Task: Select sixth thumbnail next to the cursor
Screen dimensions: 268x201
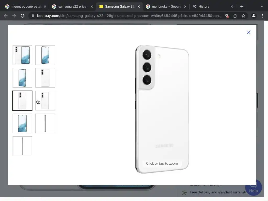Action: point(45,101)
